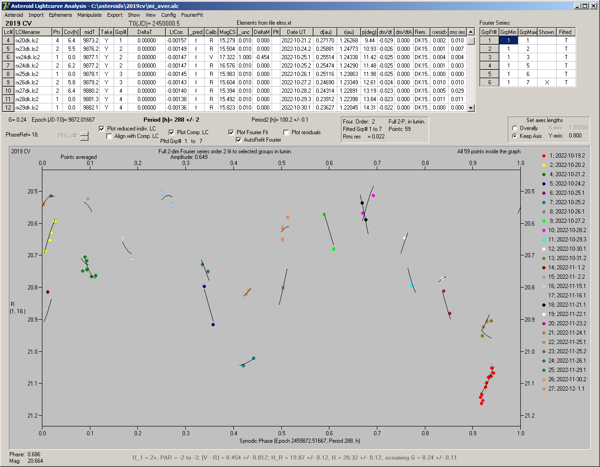The height and width of the screenshot is (467, 600).
Task: Click the Period [h]= 288 +/- 2 label
Action: pyautogui.click(x=171, y=120)
